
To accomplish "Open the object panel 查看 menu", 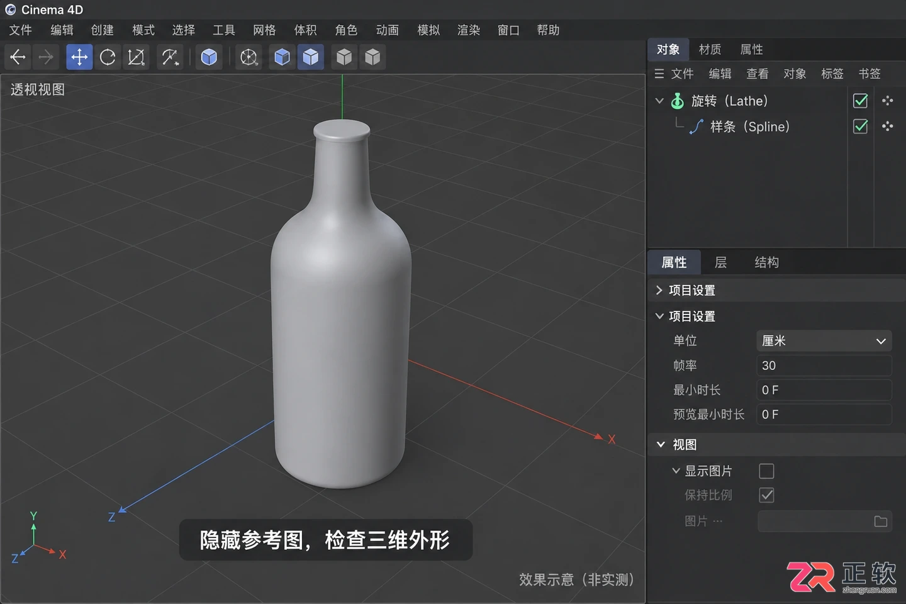I will tap(757, 74).
